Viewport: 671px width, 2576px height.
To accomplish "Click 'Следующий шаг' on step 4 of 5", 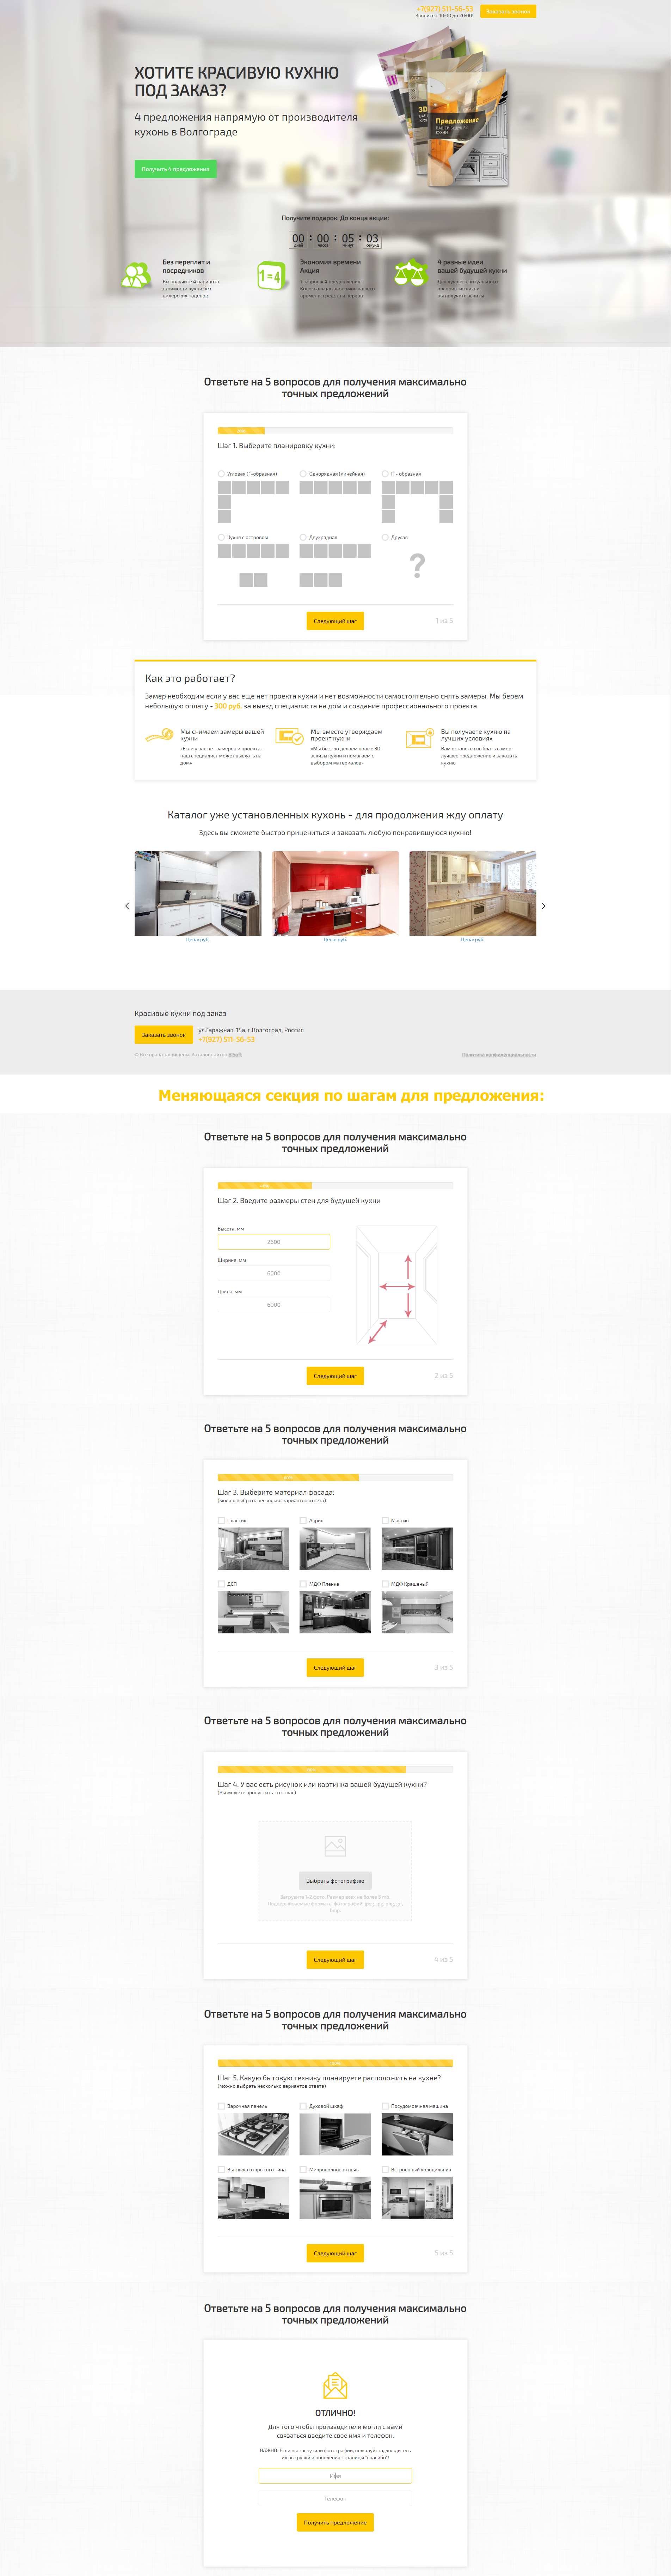I will pyautogui.click(x=335, y=1960).
